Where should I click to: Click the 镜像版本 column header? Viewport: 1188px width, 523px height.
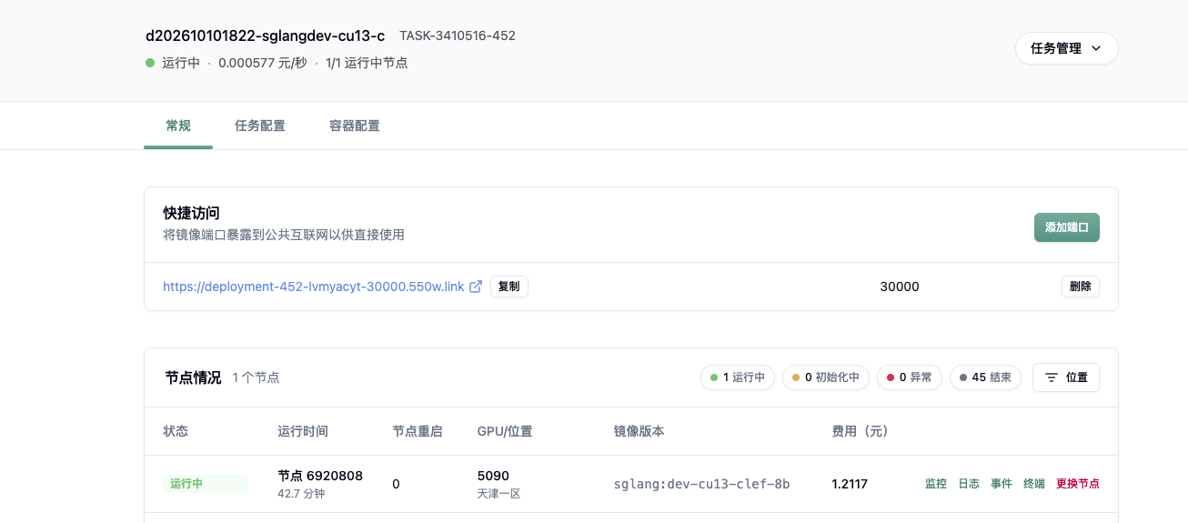pyautogui.click(x=639, y=431)
